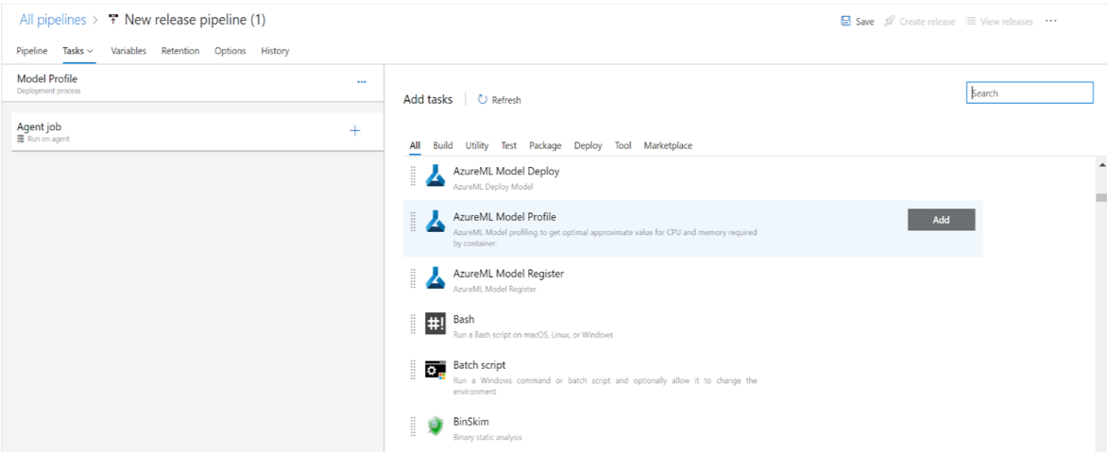Image resolution: width=1107 pixels, height=452 pixels.
Task: Select the AzureML Model Deploy task title
Action: click(506, 172)
